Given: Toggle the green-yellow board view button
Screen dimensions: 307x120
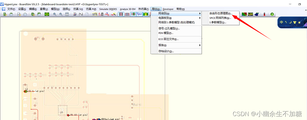Looking at the screenshot, I should pos(145,14).
